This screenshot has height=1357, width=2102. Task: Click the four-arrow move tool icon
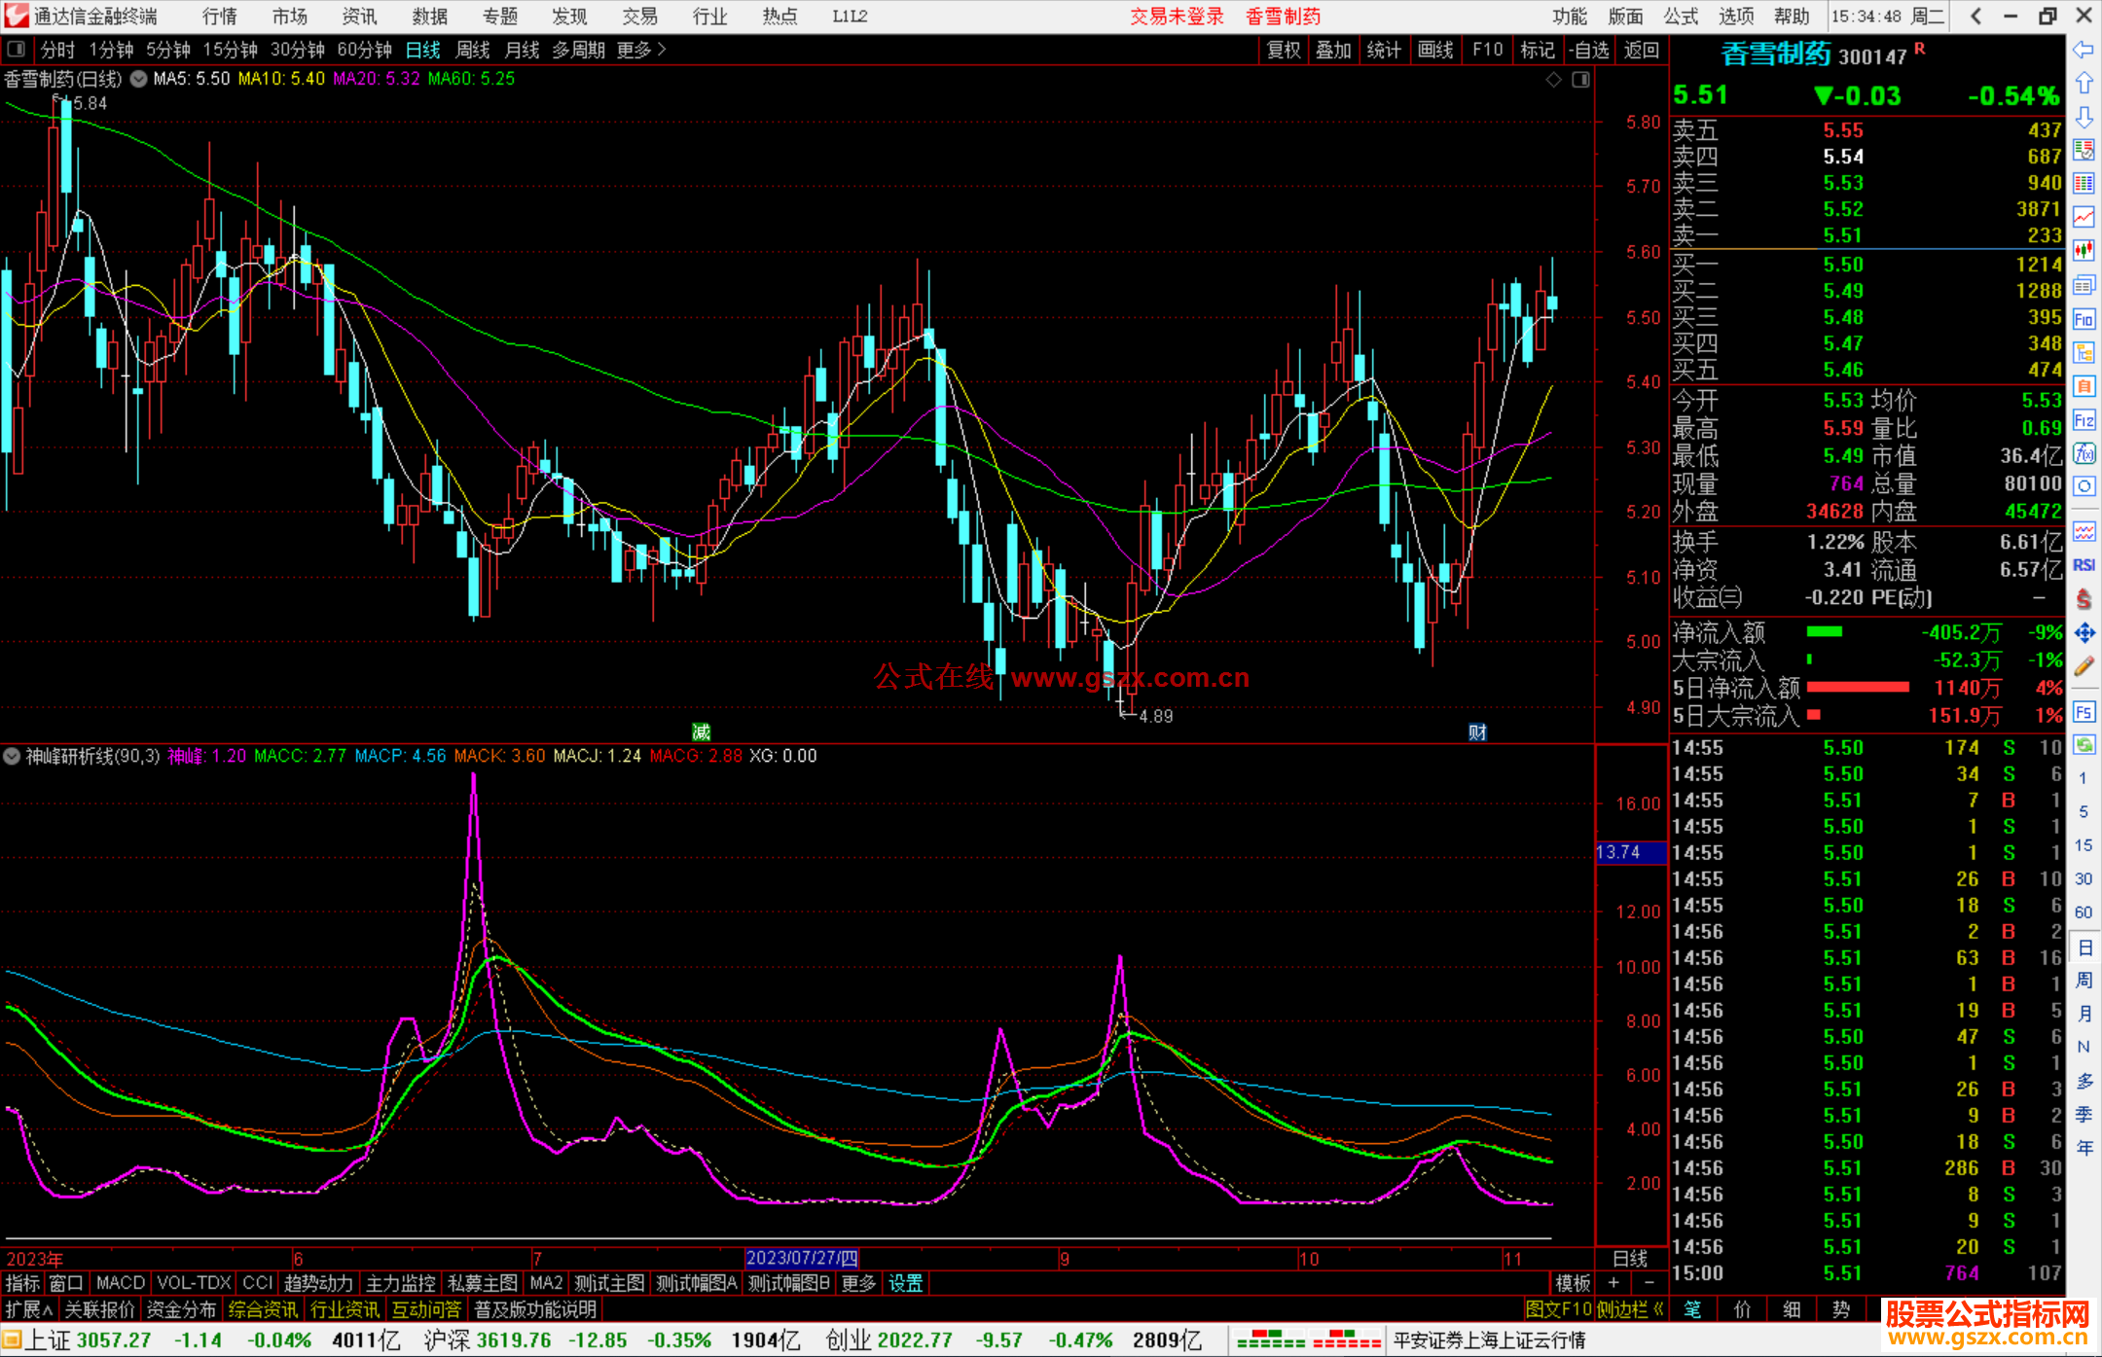click(2084, 633)
